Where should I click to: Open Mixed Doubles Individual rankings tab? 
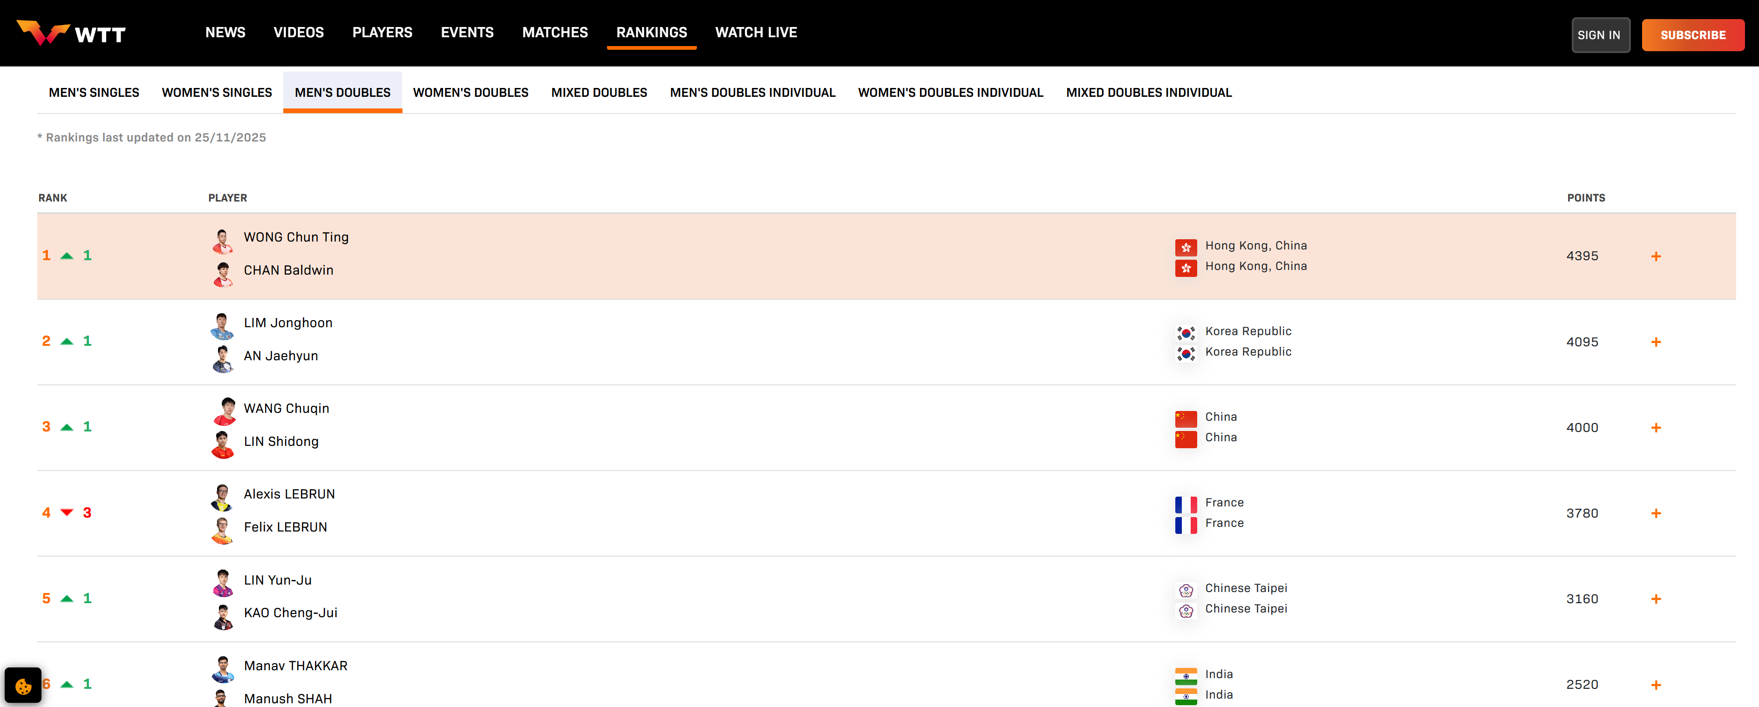click(x=1149, y=93)
